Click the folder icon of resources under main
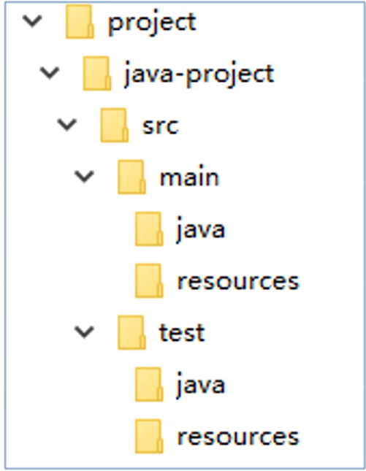 [149, 280]
